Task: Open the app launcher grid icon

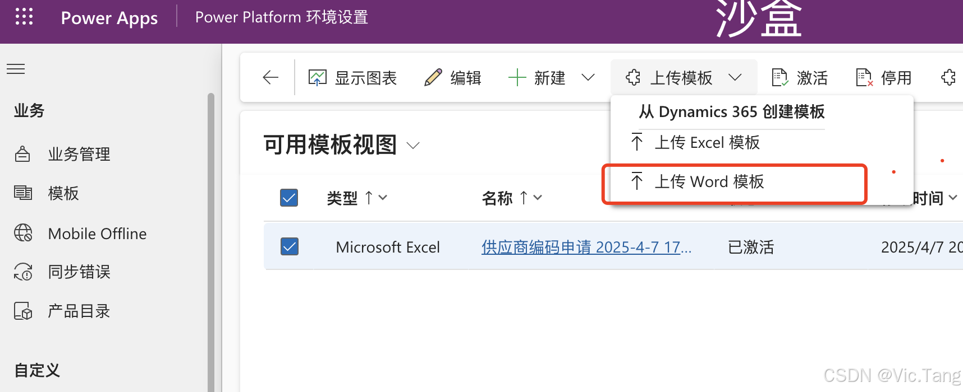Action: [x=24, y=17]
